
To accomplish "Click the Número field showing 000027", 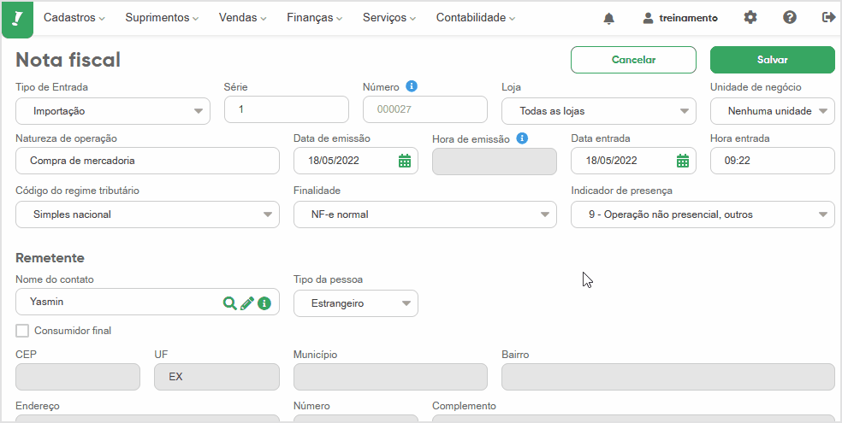I will 425,109.
